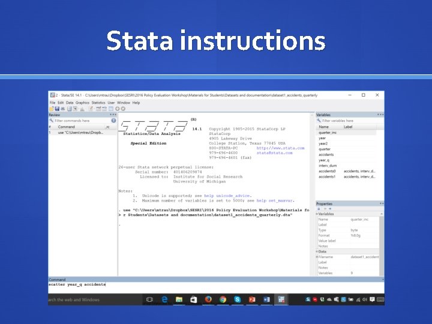Image resolution: width=432 pixels, height=324 pixels.
Task: Click the help set_maxvar link
Action: point(274,200)
